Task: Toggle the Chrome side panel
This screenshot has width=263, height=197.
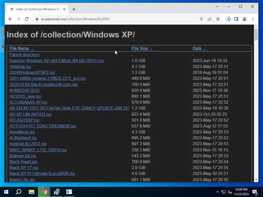Action: tap(236, 19)
